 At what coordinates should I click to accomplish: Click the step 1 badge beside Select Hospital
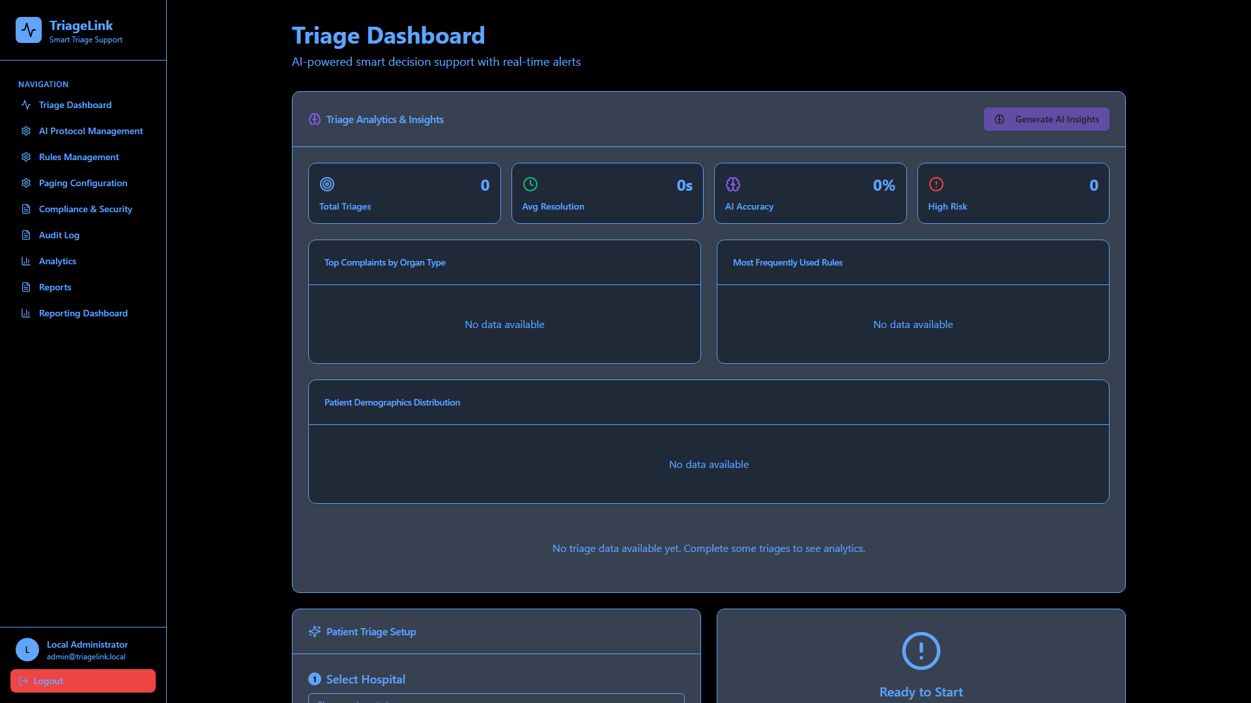315,679
